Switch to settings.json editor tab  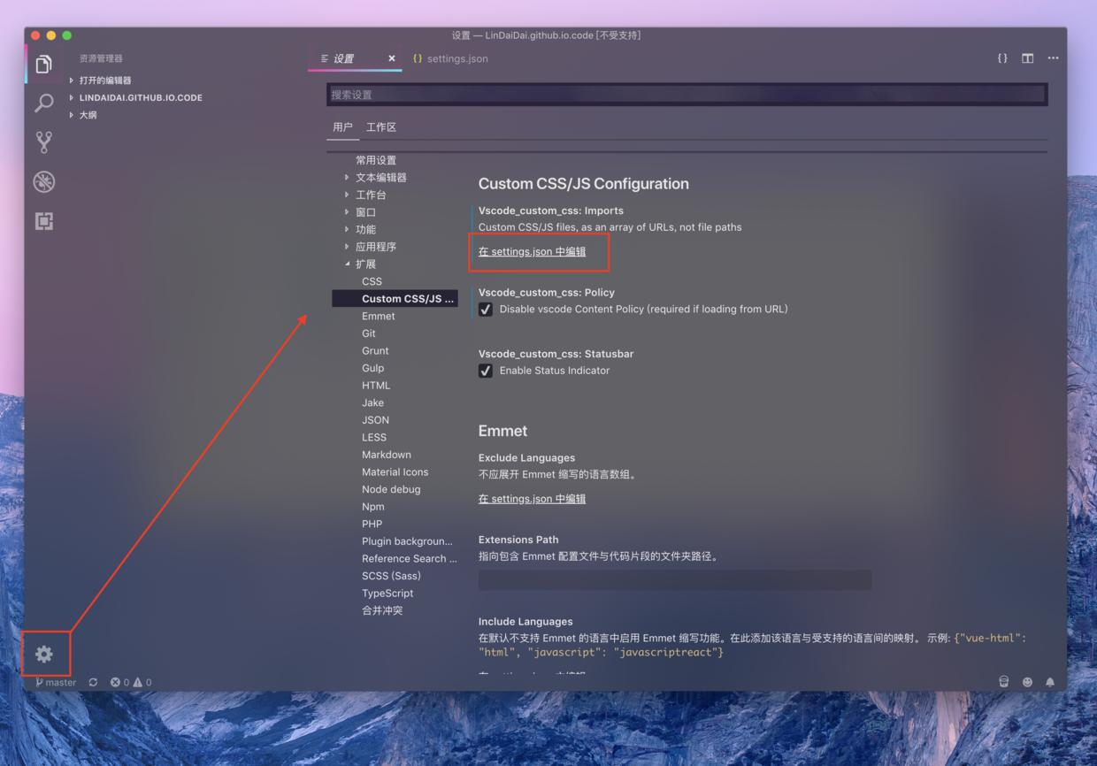coord(450,58)
